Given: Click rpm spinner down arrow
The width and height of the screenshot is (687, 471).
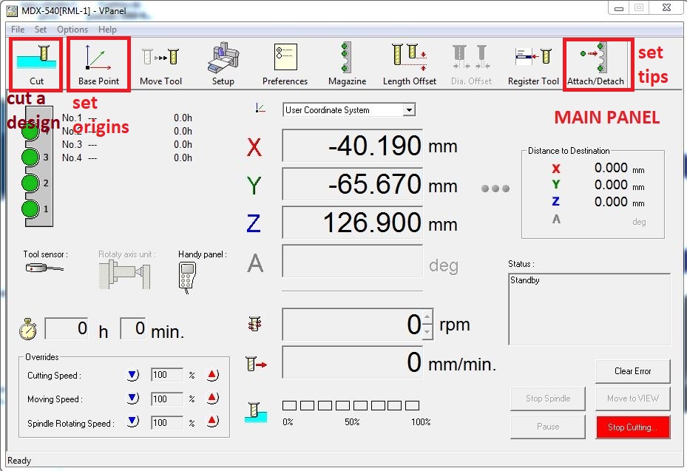Looking at the screenshot, I should [428, 332].
